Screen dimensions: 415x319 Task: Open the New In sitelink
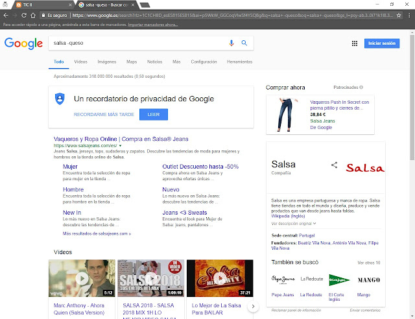pyautogui.click(x=72, y=213)
